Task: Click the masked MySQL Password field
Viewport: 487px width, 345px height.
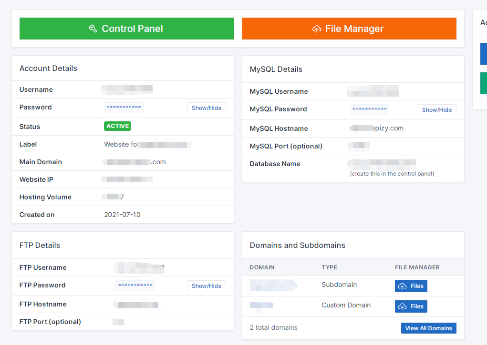Action: [369, 109]
